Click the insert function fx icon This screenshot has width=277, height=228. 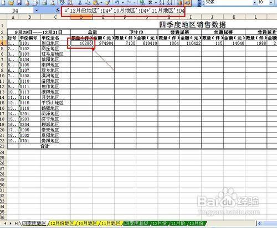(x=58, y=10)
